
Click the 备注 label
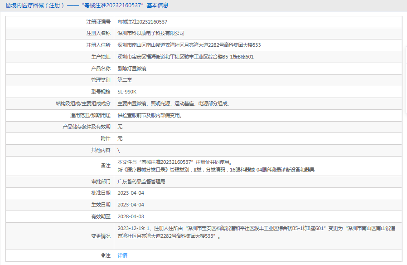(106, 166)
